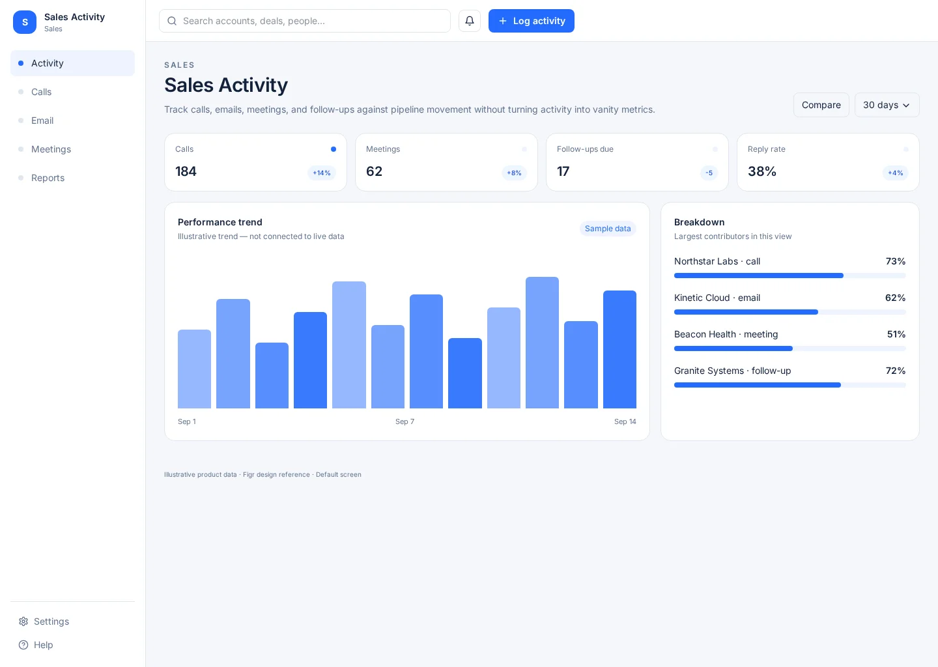This screenshot has width=938, height=667.
Task: Open Calls in the sidebar
Action: (x=72, y=92)
